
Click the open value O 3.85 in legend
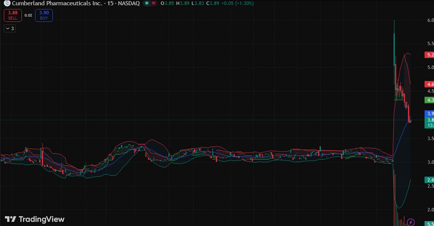coord(166,3)
